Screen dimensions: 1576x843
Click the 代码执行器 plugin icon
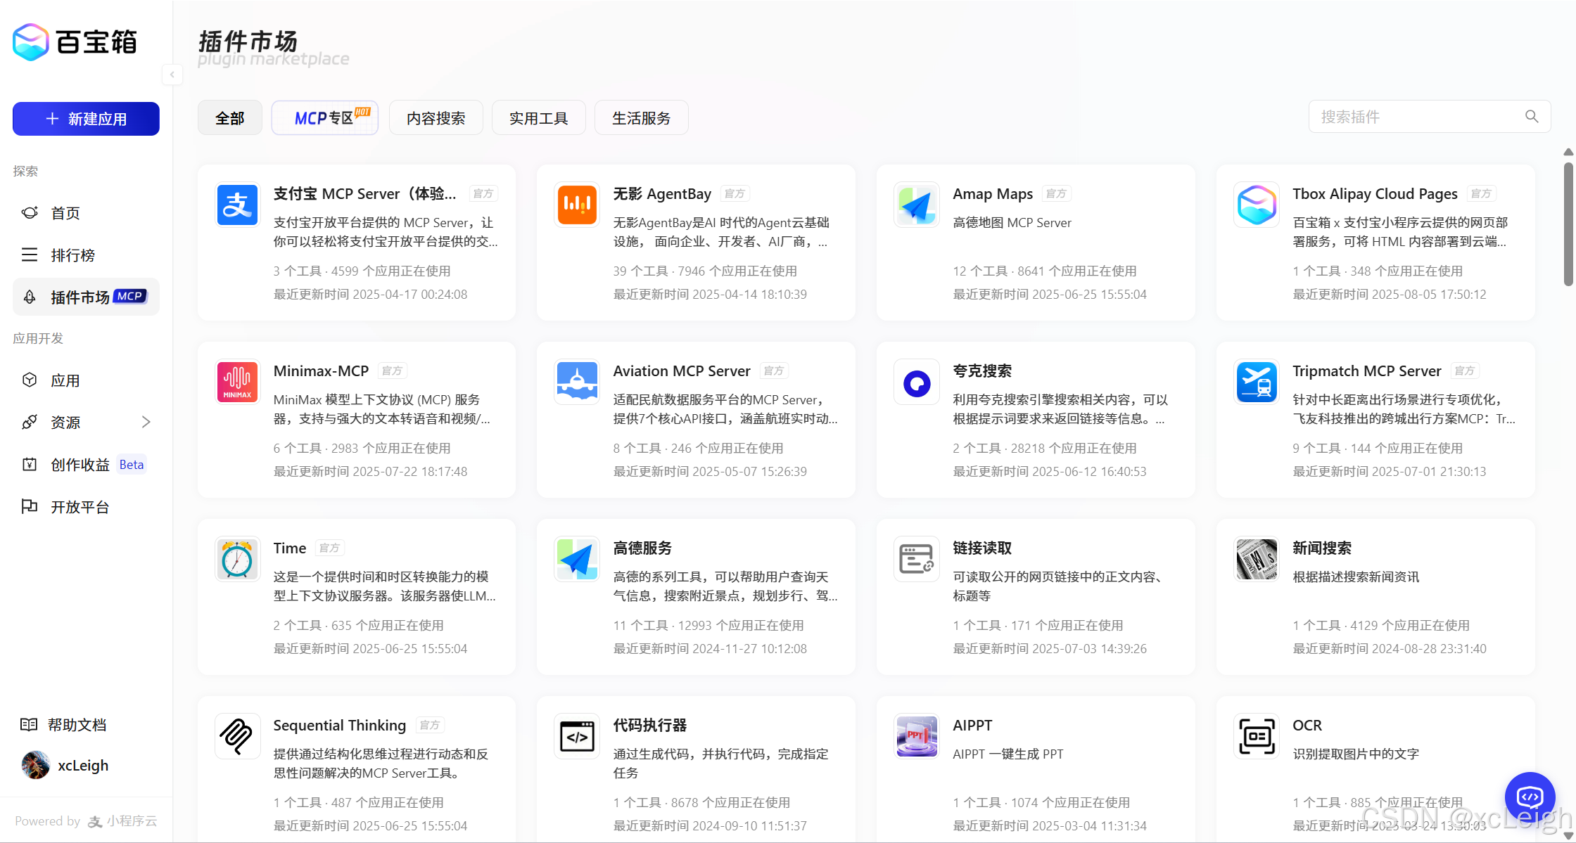pyautogui.click(x=577, y=737)
